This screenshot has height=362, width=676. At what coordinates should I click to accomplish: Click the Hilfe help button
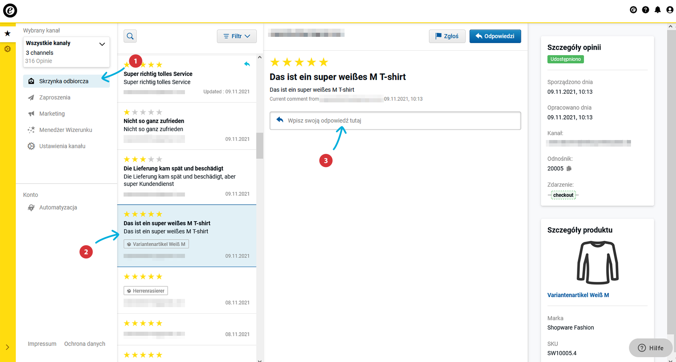click(651, 348)
